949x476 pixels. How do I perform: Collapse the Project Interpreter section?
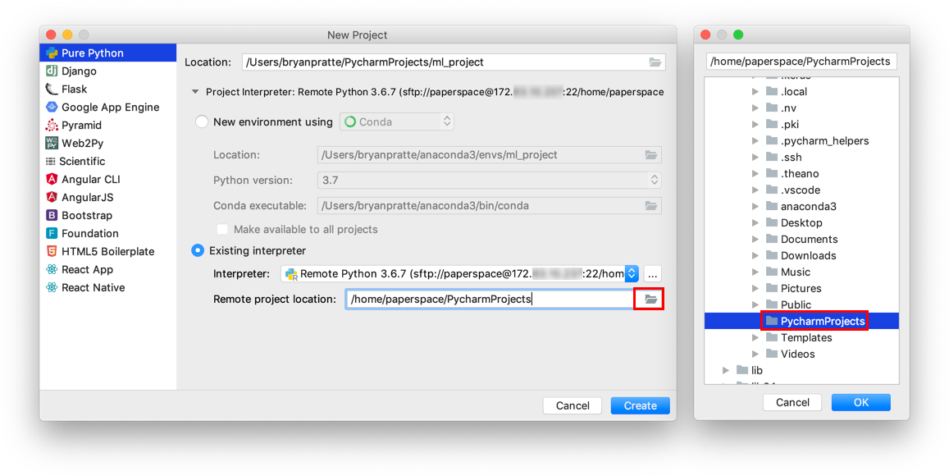pyautogui.click(x=195, y=92)
